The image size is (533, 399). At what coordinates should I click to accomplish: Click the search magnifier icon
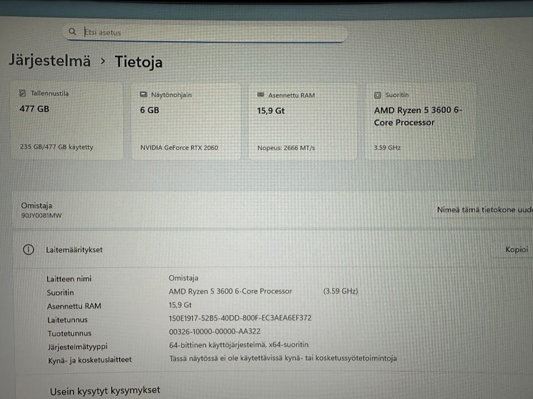click(x=72, y=32)
